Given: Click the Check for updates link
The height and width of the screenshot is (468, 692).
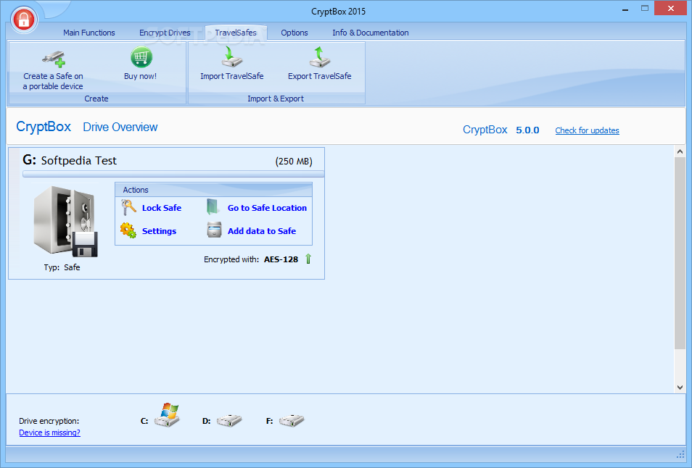Looking at the screenshot, I should (587, 130).
